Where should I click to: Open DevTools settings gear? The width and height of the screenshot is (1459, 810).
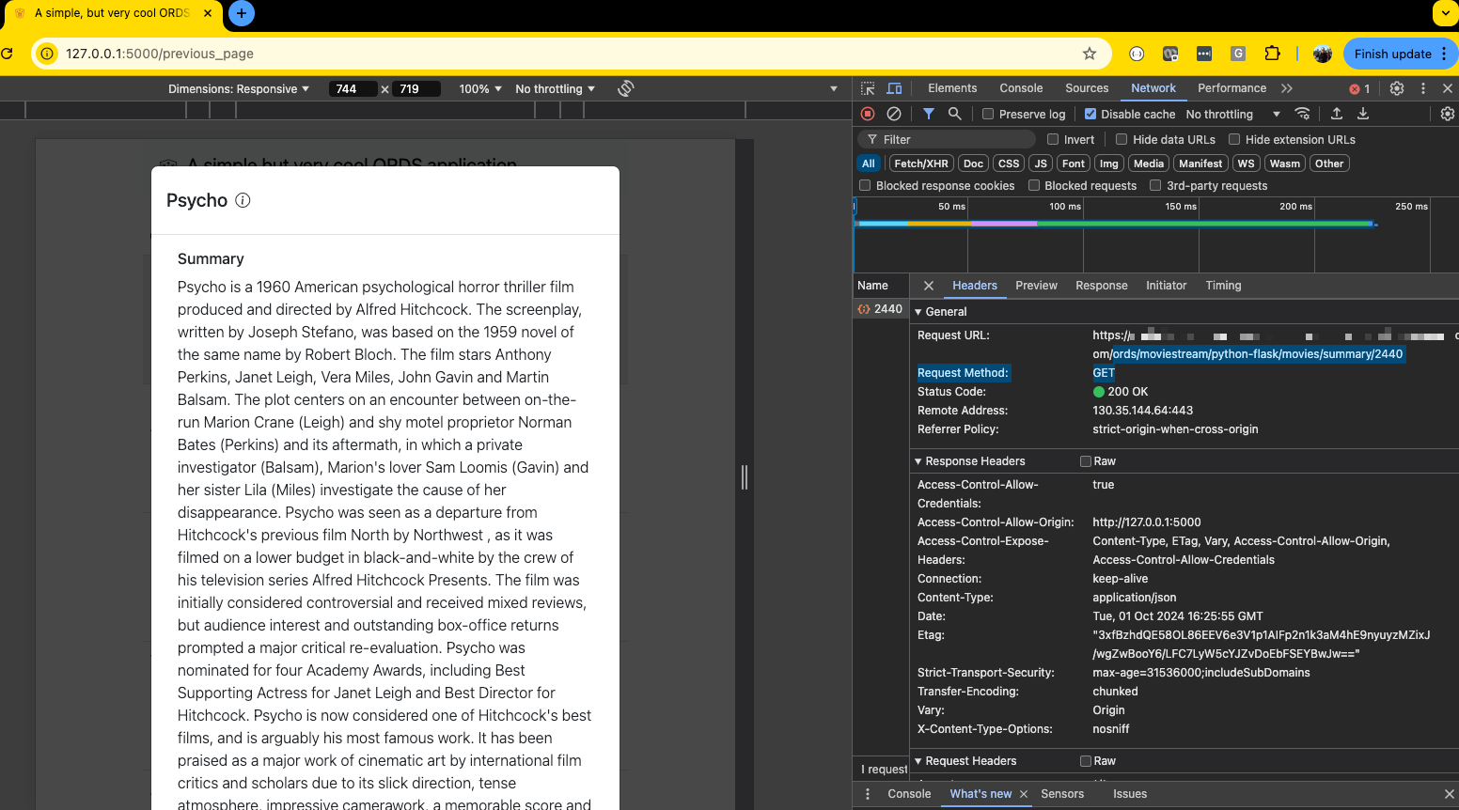point(1397,88)
